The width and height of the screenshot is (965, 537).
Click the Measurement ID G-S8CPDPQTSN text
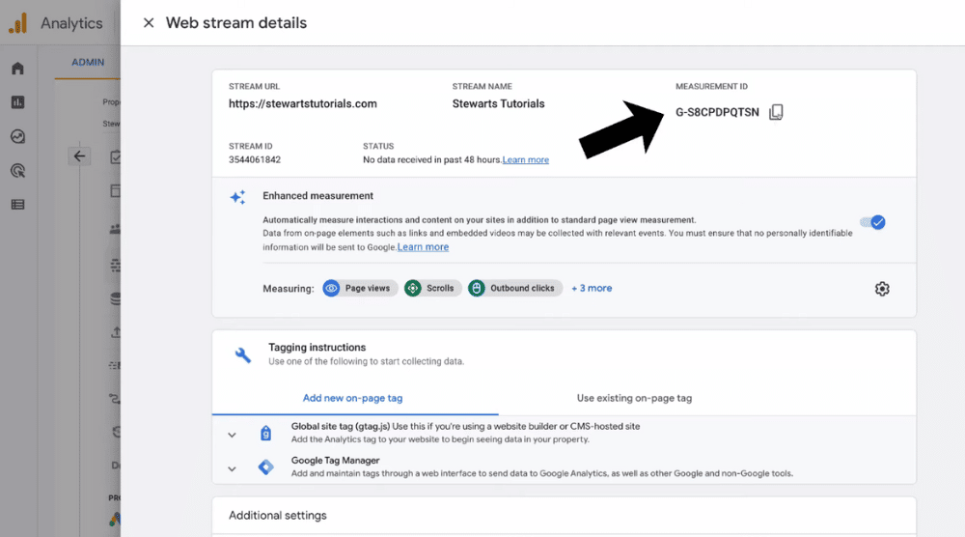[718, 112]
